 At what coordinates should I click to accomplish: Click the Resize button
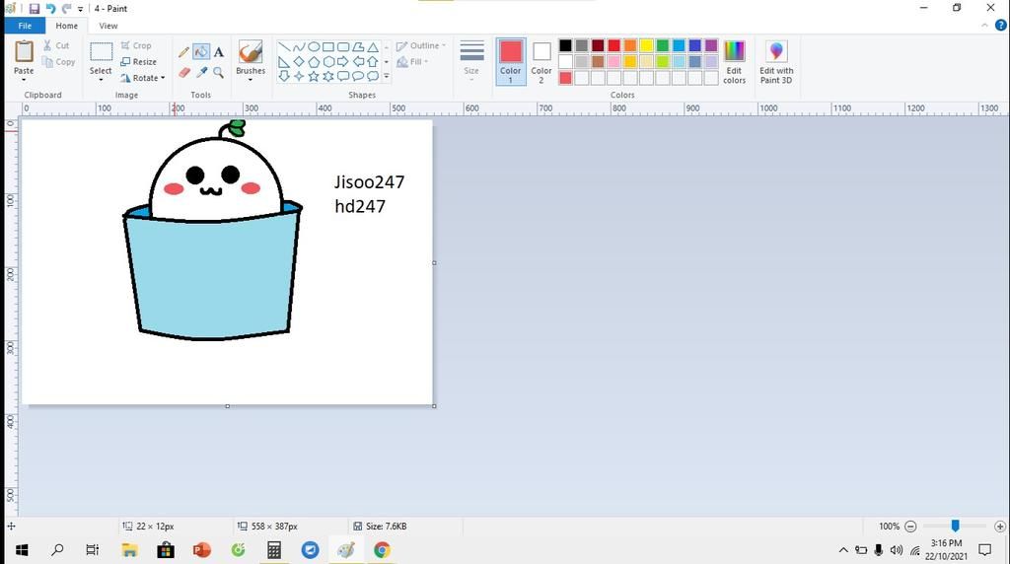[138, 62]
